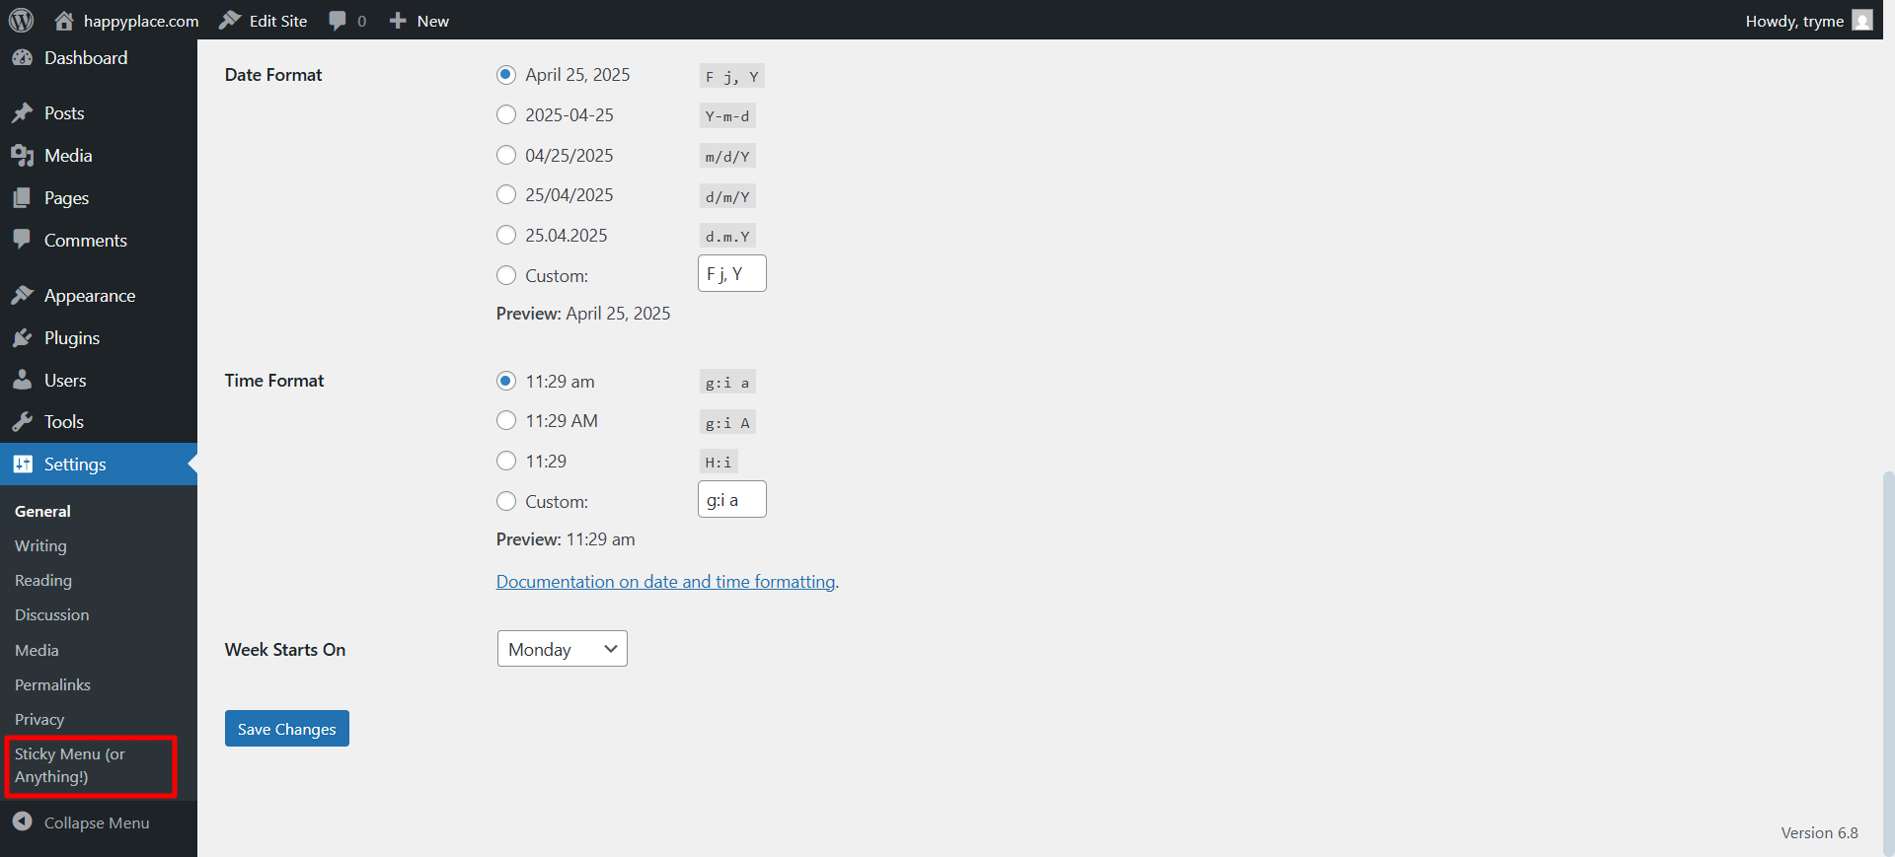
Task: Click the home icon beside happyplace.com
Action: pyautogui.click(x=64, y=21)
